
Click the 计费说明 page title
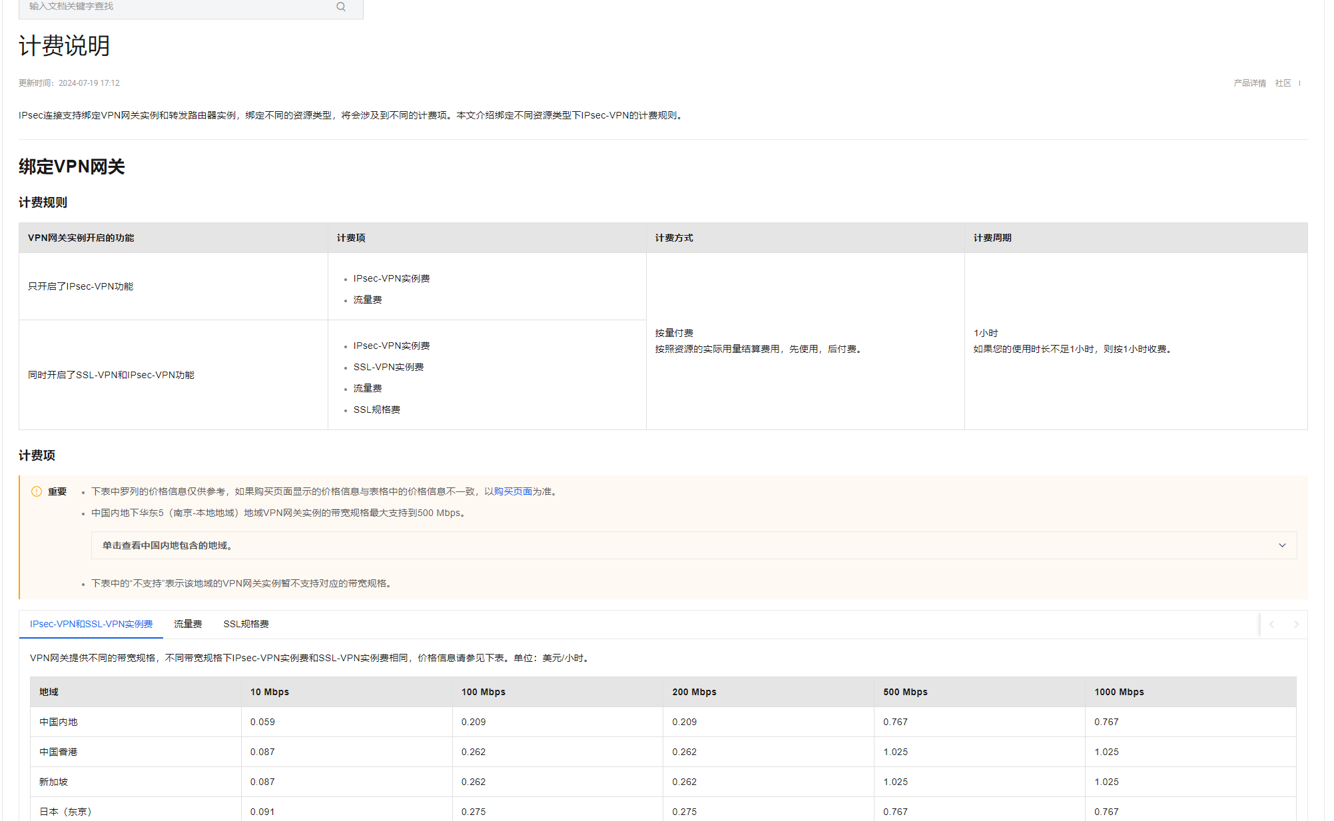[x=64, y=46]
